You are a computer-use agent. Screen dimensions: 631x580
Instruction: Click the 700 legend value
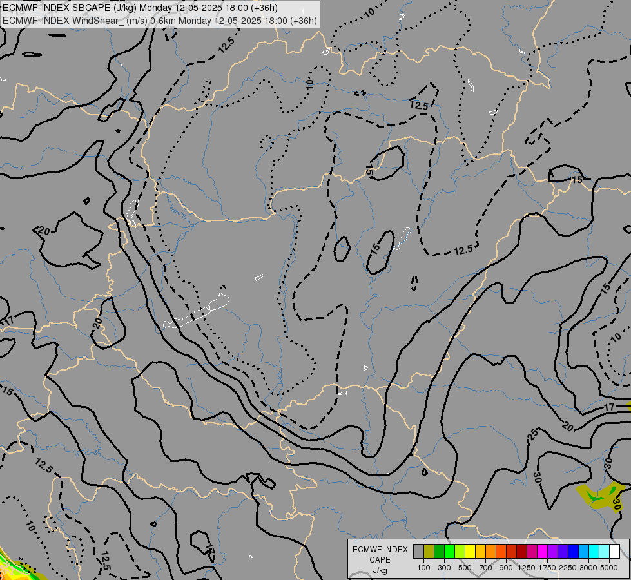pyautogui.click(x=486, y=568)
